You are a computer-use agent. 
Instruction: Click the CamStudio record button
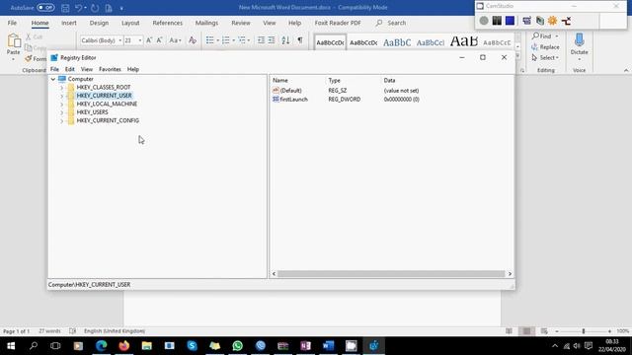pyautogui.click(x=484, y=21)
